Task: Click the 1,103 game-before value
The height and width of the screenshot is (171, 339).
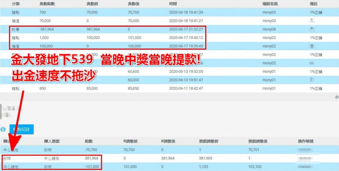Action: [204, 167]
